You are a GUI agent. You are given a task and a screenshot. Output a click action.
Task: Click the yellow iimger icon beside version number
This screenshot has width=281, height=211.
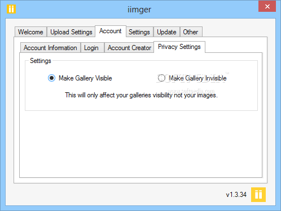pos(258,195)
